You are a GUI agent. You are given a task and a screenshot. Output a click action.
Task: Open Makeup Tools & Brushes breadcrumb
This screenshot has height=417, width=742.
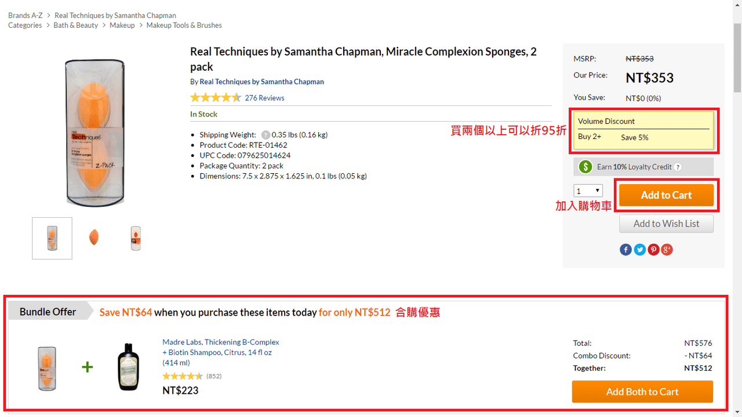click(184, 25)
